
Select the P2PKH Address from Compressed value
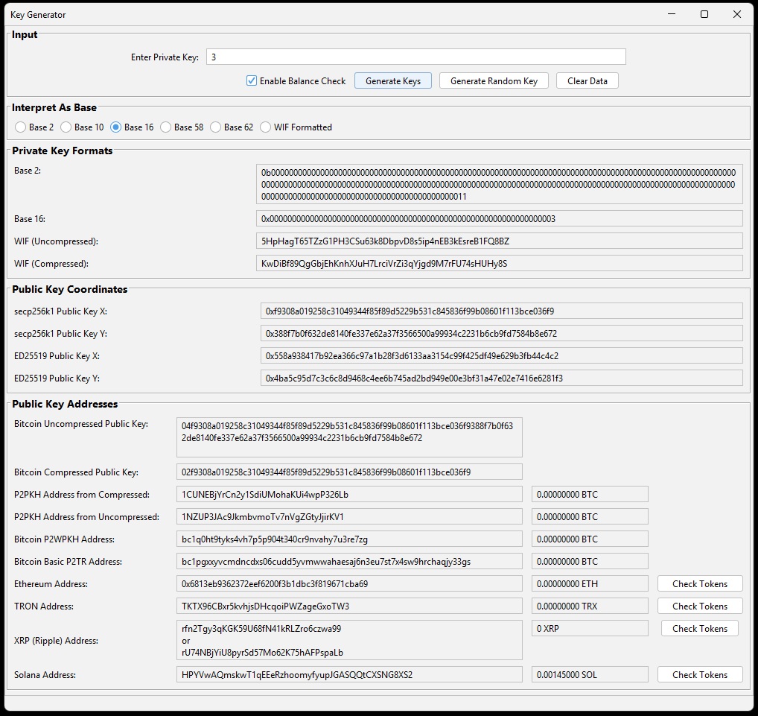[x=348, y=494]
